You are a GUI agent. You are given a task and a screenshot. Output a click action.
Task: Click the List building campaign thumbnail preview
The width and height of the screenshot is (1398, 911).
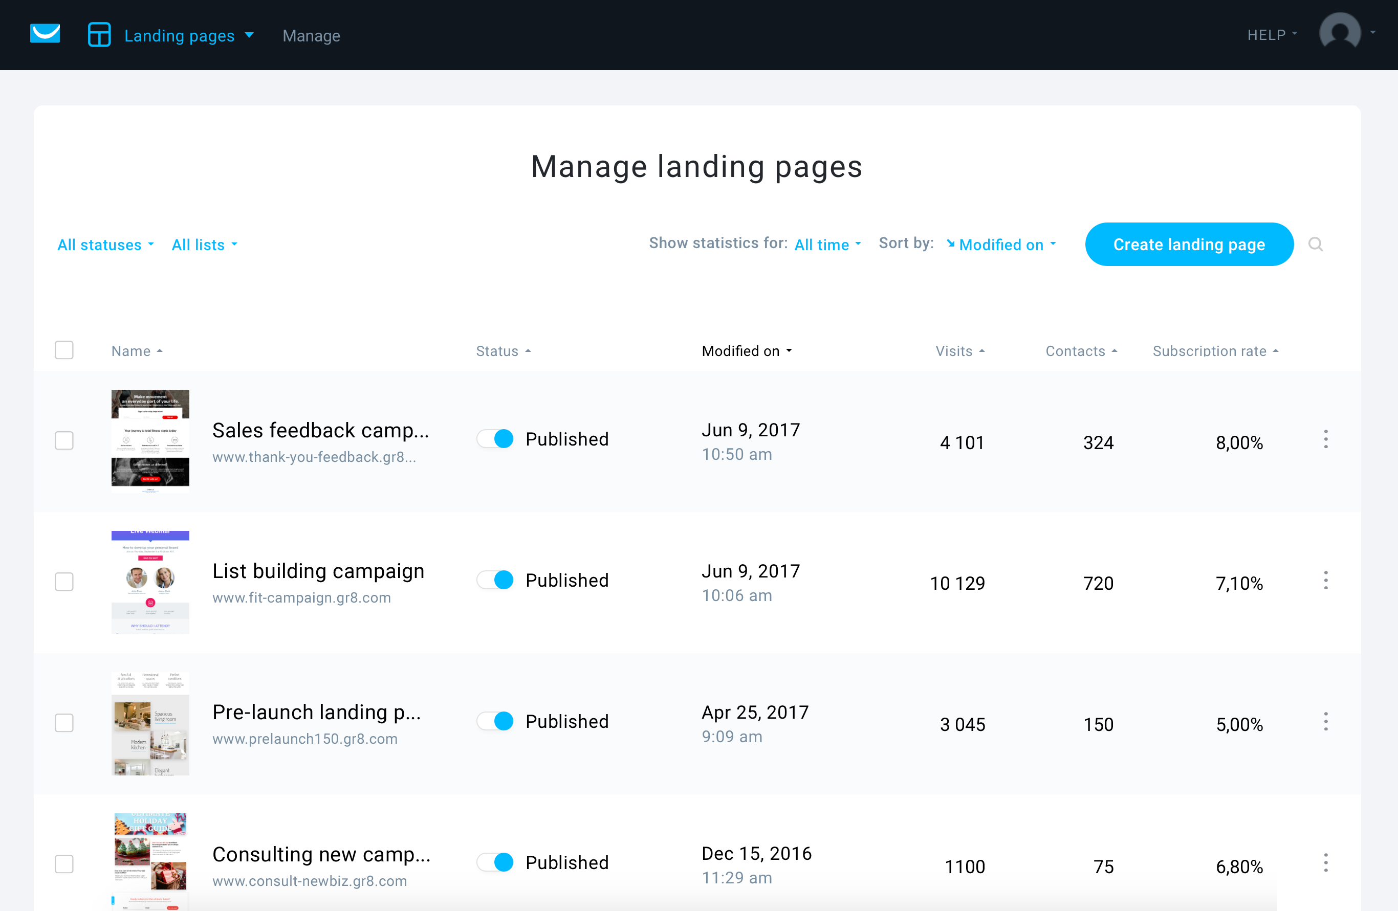coord(150,581)
